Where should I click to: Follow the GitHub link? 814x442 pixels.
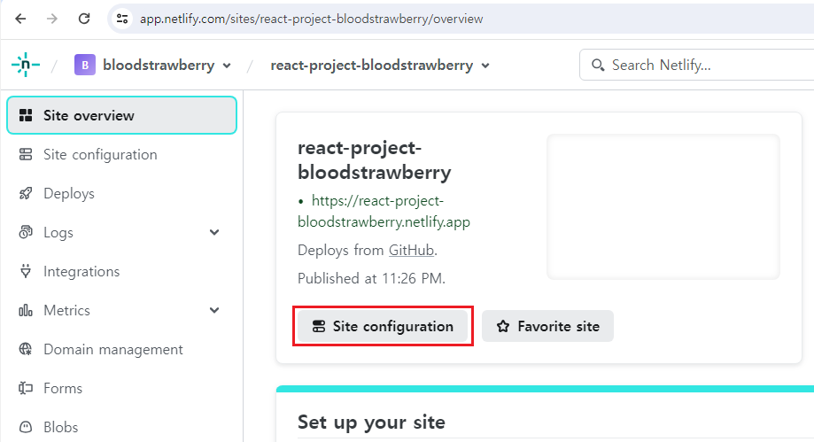[x=411, y=251]
